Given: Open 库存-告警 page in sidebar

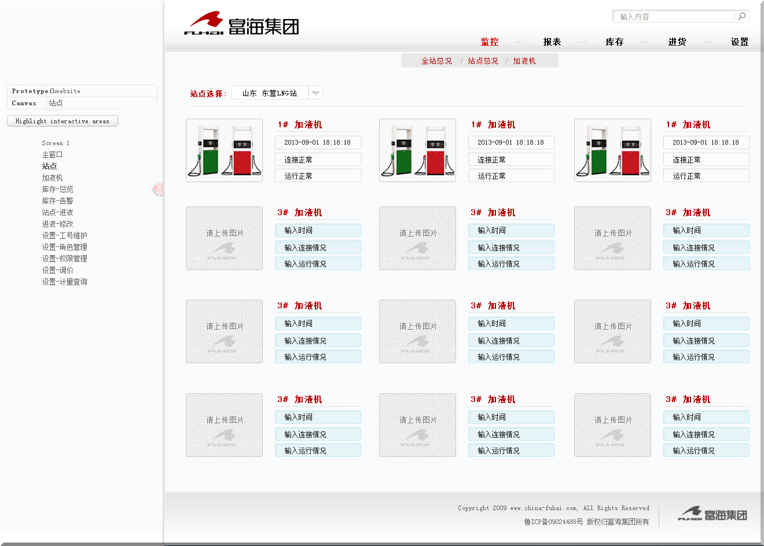Looking at the screenshot, I should pyautogui.click(x=57, y=201).
